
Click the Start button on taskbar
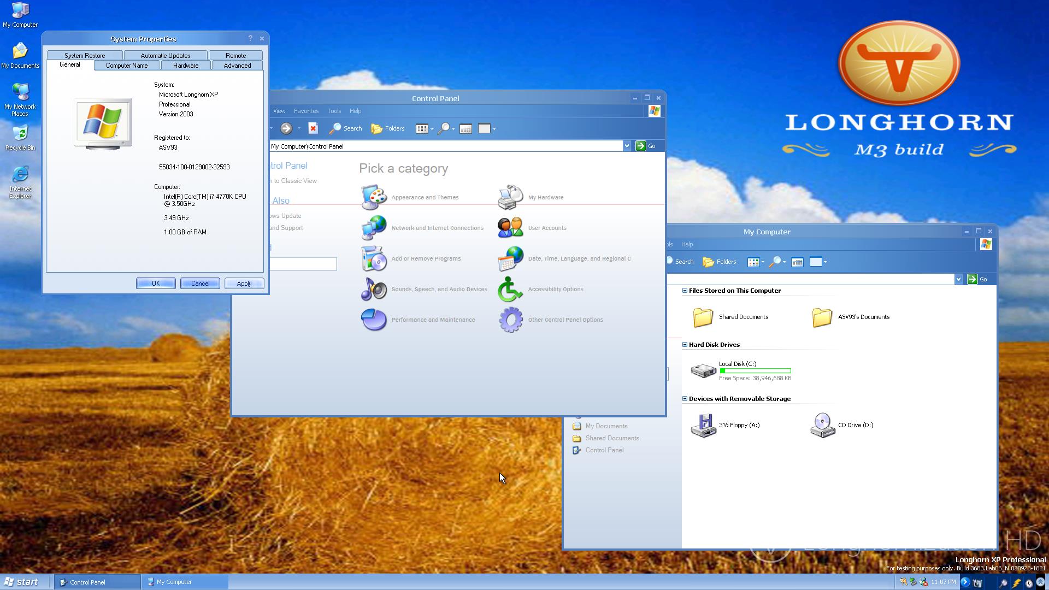click(x=21, y=582)
